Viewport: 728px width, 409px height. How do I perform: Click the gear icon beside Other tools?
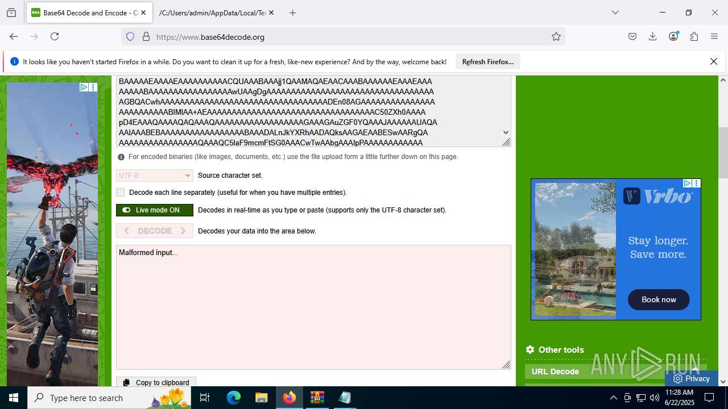tap(530, 349)
